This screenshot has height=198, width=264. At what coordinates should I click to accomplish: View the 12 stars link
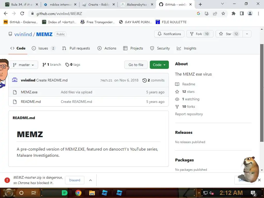[185, 92]
